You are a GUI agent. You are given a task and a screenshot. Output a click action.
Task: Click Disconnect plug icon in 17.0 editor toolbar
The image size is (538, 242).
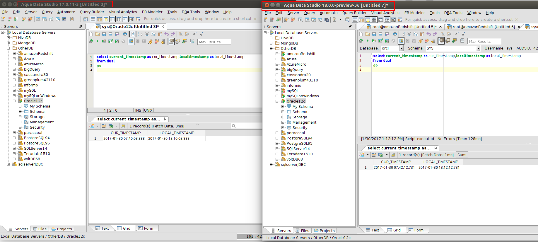(x=157, y=41)
